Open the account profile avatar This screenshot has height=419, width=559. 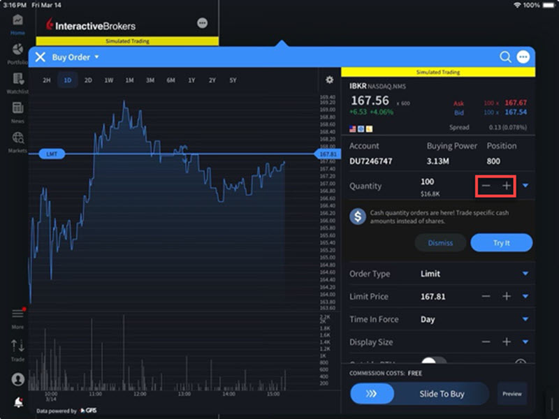pos(18,379)
